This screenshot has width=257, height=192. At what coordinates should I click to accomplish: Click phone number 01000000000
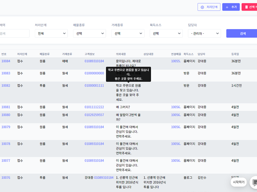[94, 73]
